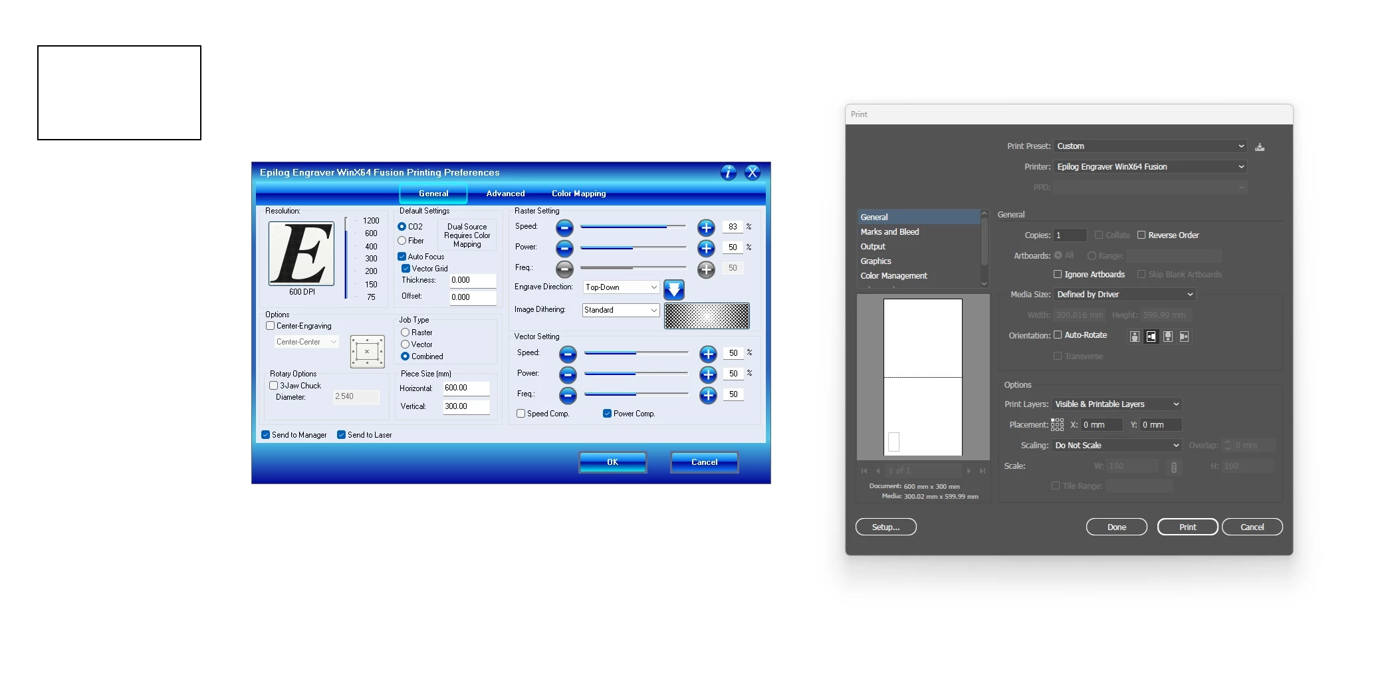
Task: Click OK in Epilog preferences
Action: click(613, 462)
